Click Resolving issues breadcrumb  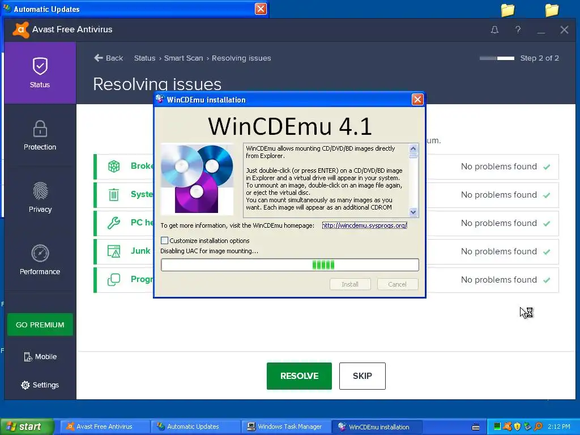(241, 58)
